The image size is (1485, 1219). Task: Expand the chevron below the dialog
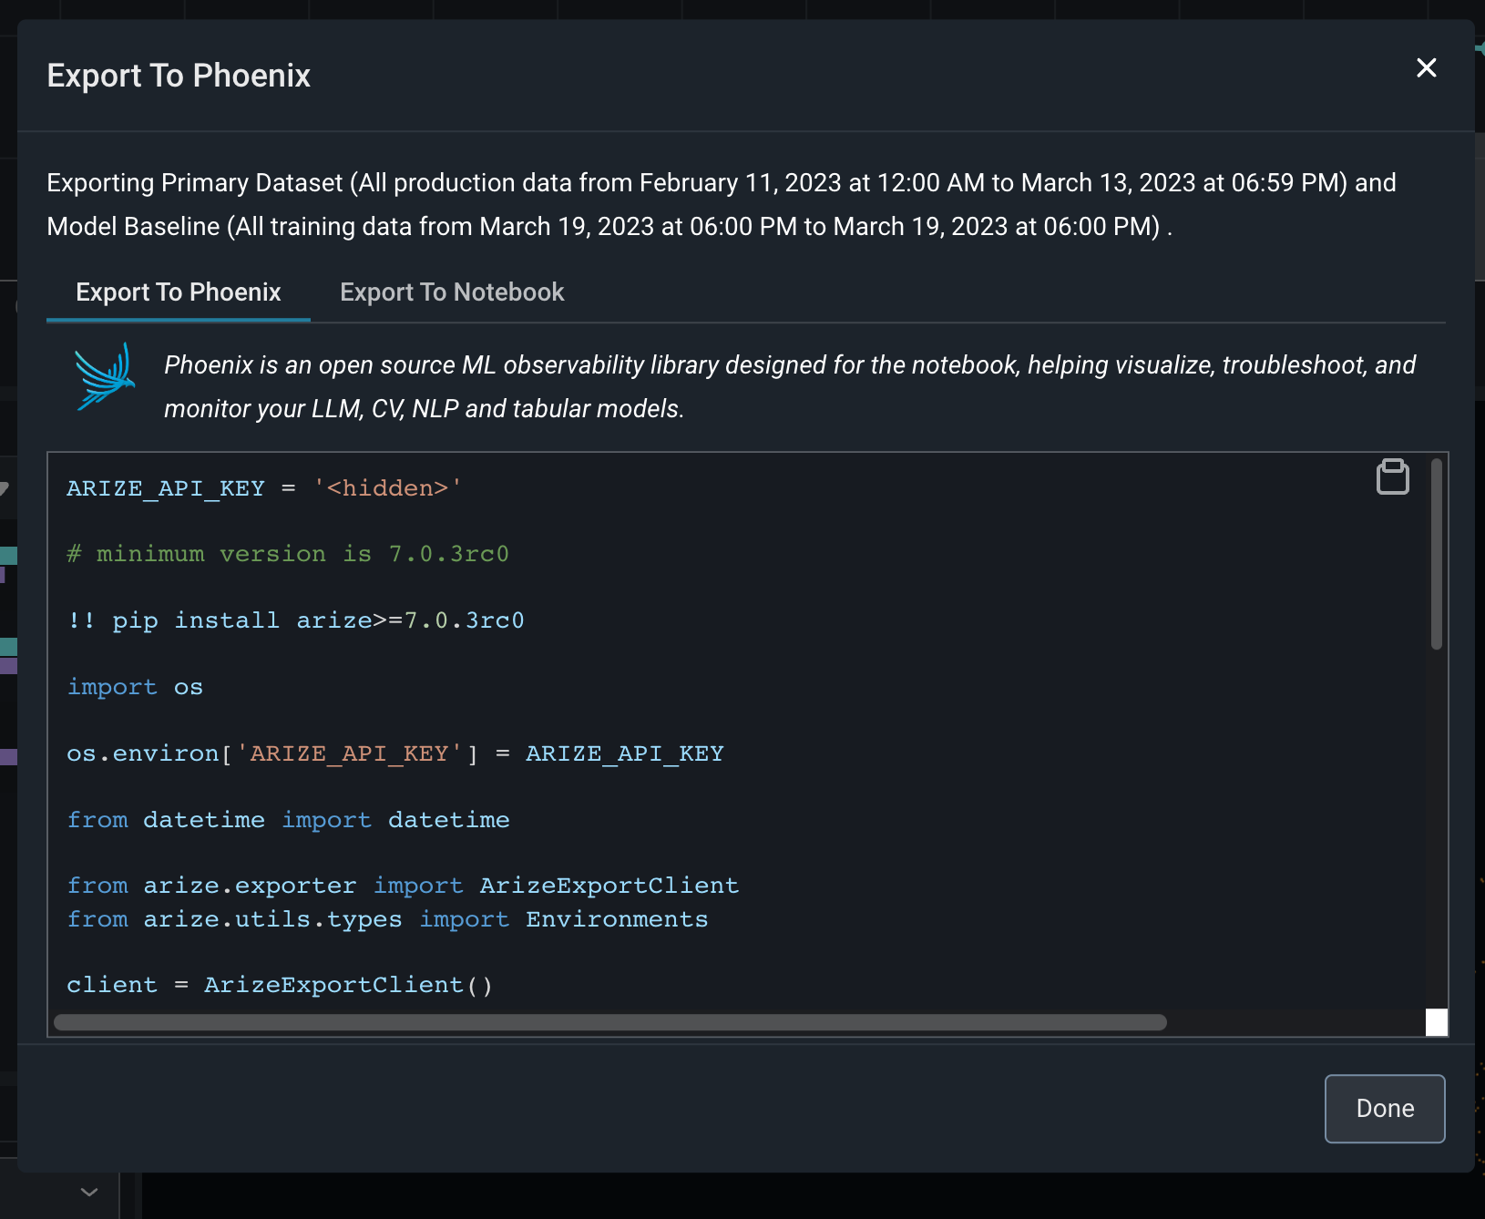click(x=89, y=1192)
